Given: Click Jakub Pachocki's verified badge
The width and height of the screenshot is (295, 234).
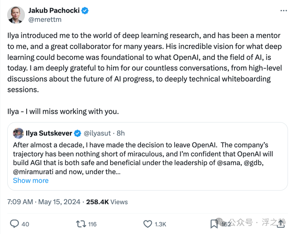Looking at the screenshot, I should pos(85,11).
